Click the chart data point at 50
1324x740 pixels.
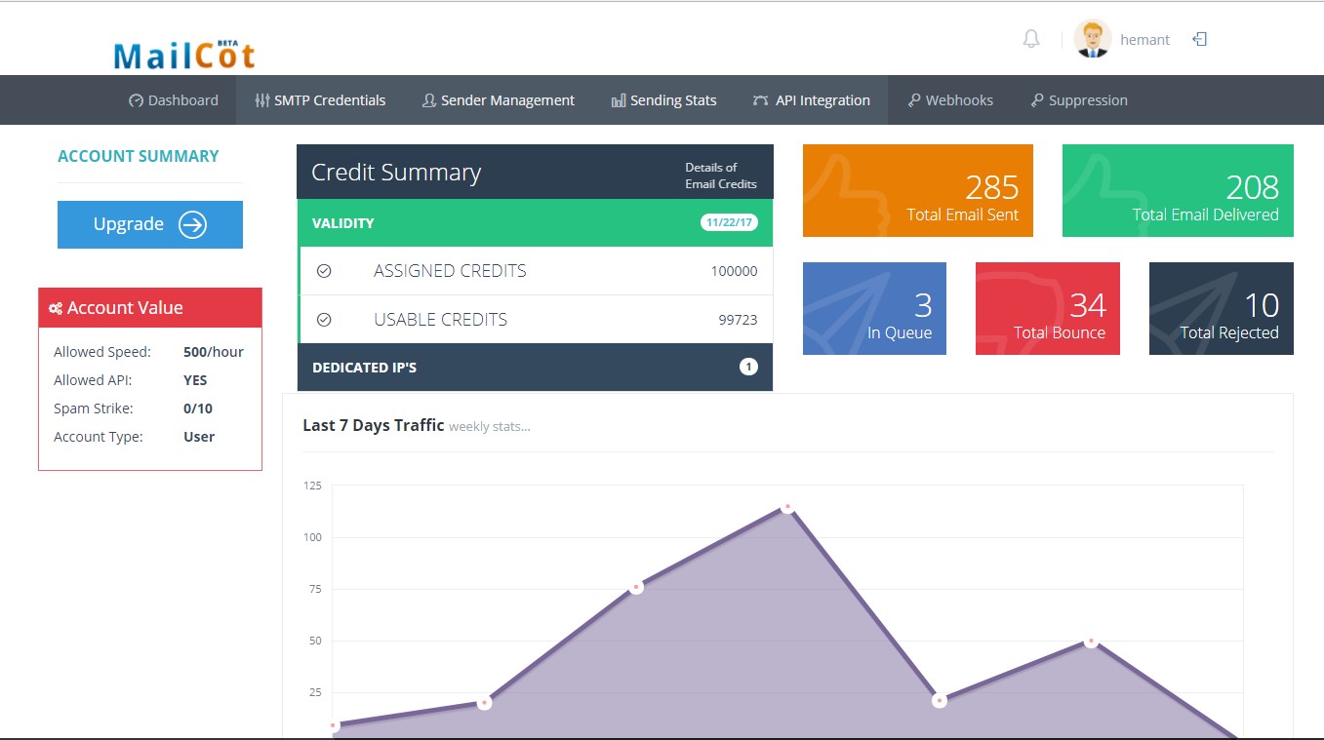click(1091, 642)
